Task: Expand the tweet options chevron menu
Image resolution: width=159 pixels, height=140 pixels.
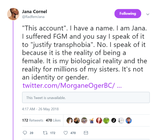Action: tap(148, 14)
